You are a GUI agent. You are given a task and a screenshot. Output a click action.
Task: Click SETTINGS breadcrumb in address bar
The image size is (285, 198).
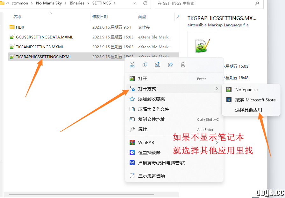point(102,3)
